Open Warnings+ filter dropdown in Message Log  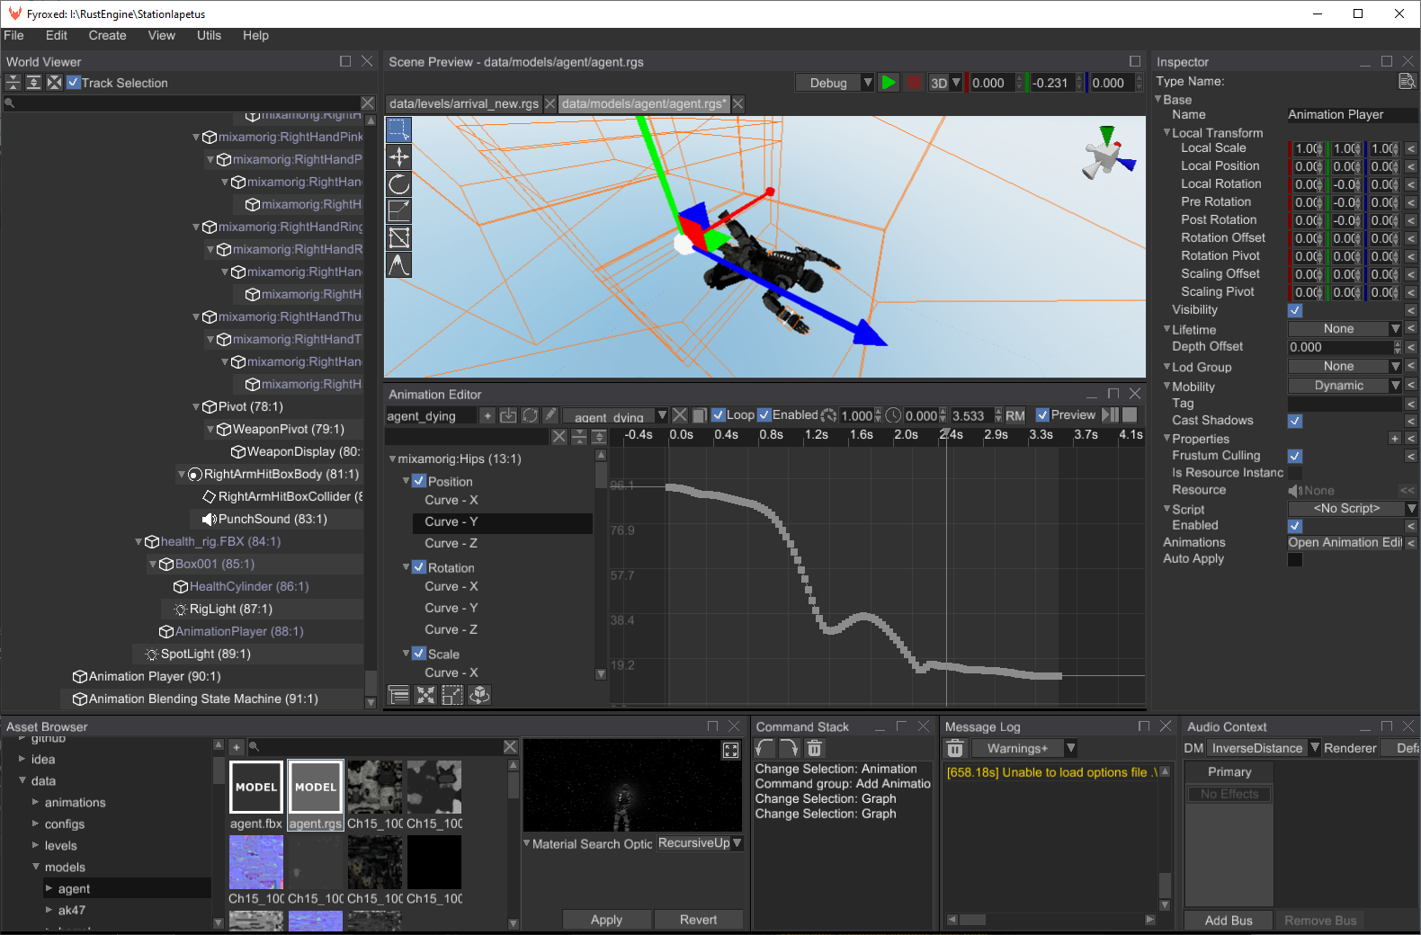(1024, 748)
